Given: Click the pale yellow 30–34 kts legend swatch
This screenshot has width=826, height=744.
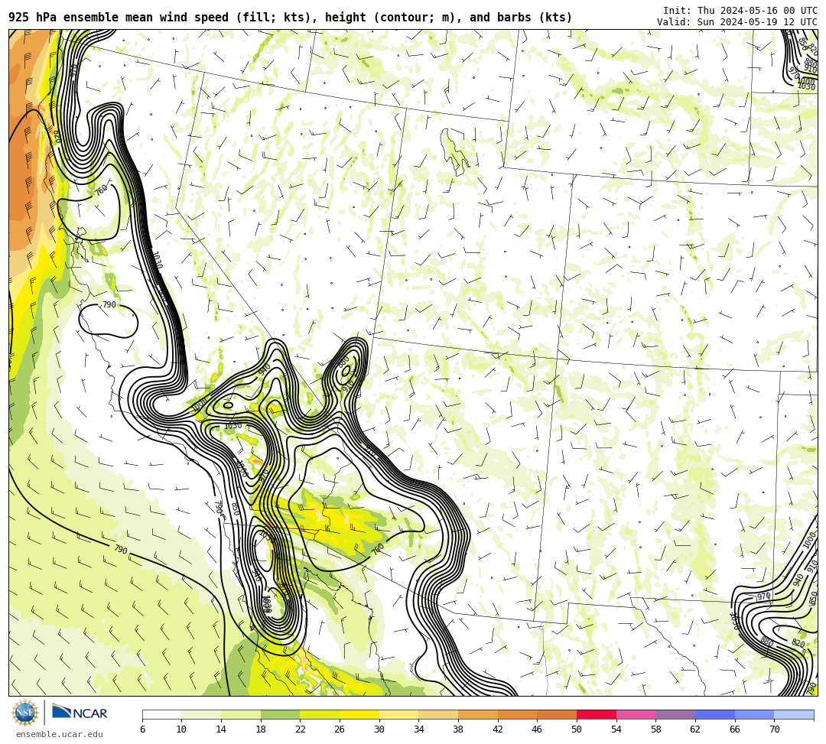Looking at the screenshot, I should (x=398, y=714).
